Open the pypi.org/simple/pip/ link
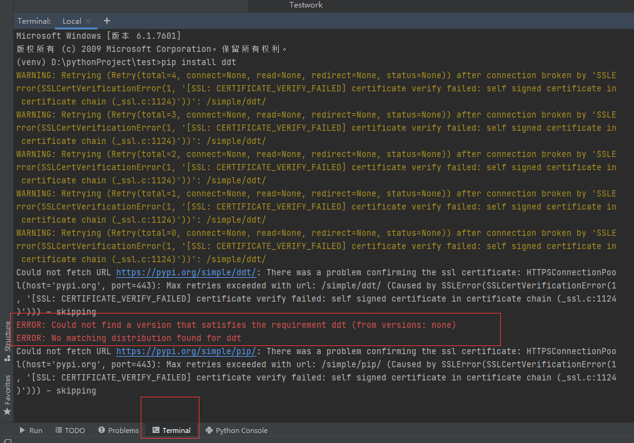Viewport: 634px width, 443px height. 186,351
